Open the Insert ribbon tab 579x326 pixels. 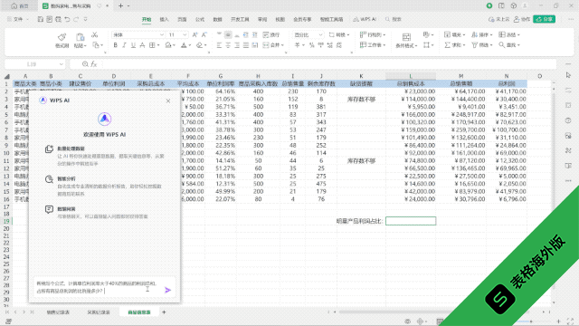coord(165,19)
